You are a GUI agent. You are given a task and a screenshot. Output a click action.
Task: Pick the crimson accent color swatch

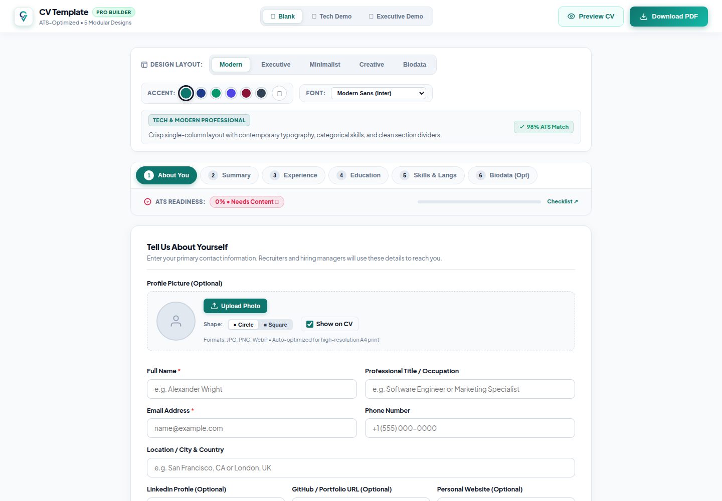click(246, 93)
